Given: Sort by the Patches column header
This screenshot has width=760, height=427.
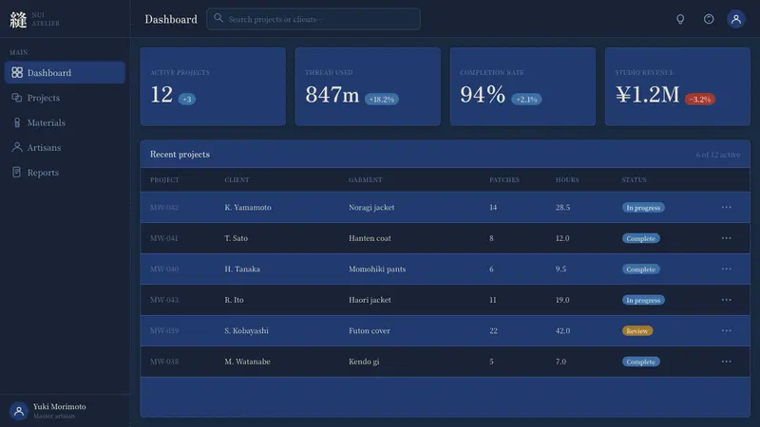Looking at the screenshot, I should pos(504,179).
